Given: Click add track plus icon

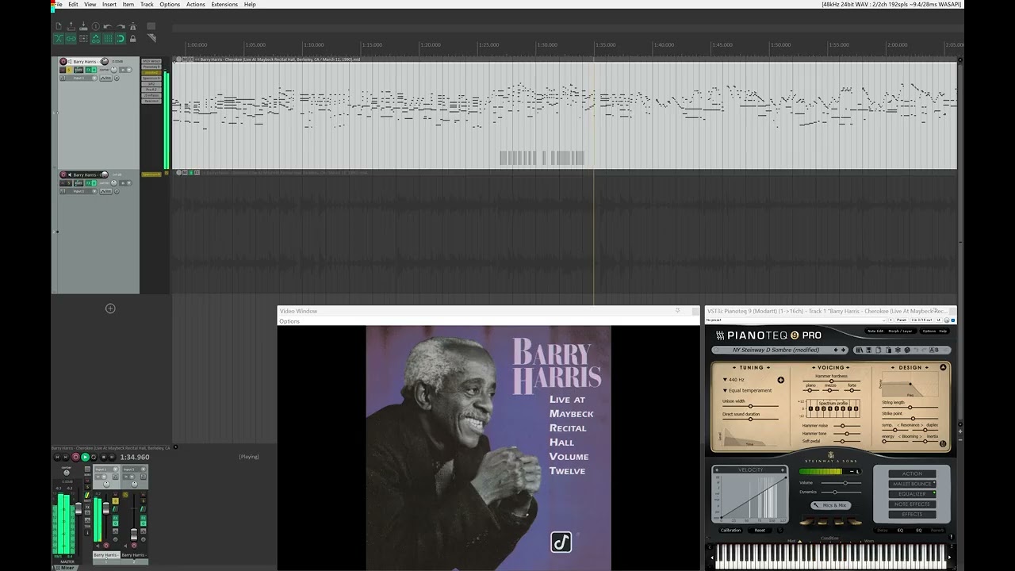Looking at the screenshot, I should [x=110, y=308].
